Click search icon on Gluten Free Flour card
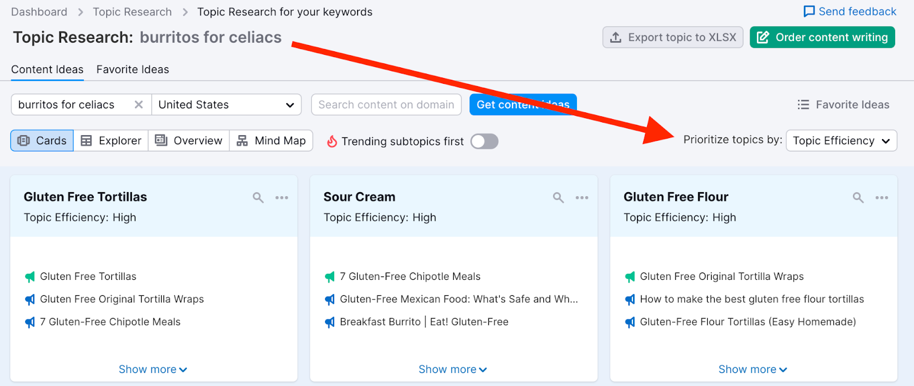 click(x=858, y=198)
